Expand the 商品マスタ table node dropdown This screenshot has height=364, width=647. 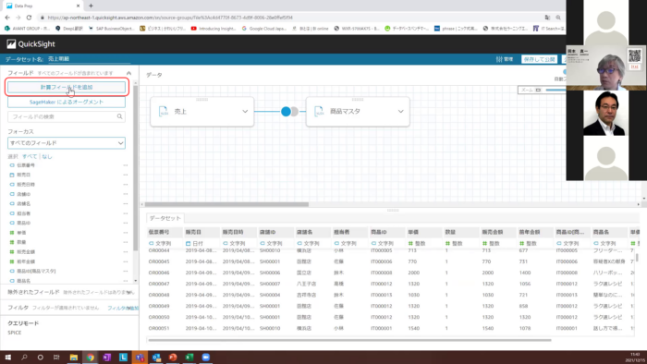400,111
